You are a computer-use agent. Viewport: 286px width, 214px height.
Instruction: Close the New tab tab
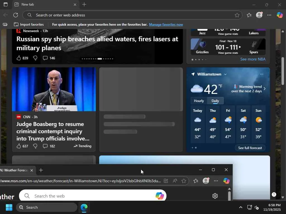(75, 4)
